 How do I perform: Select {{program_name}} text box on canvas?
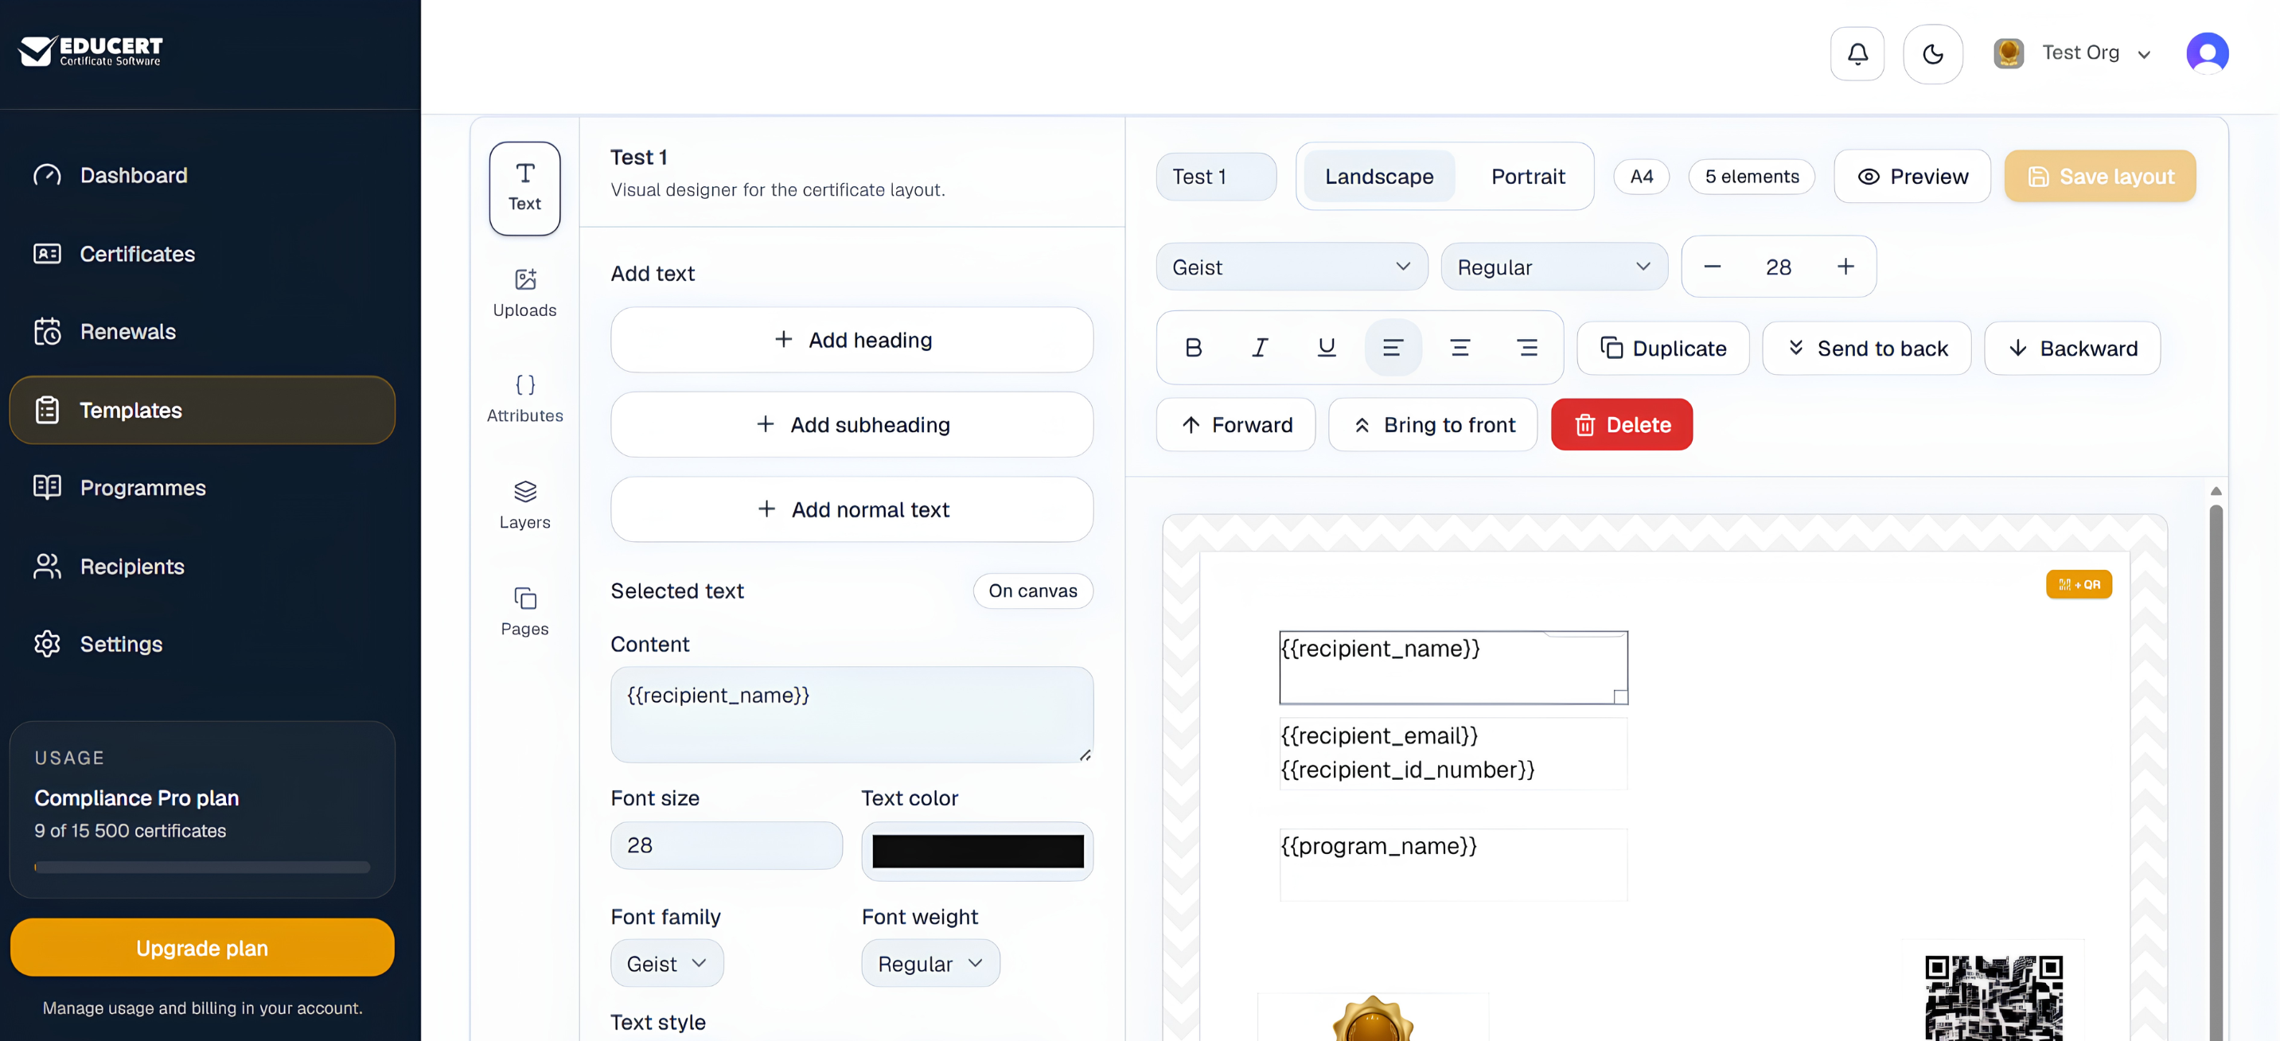tap(1453, 865)
